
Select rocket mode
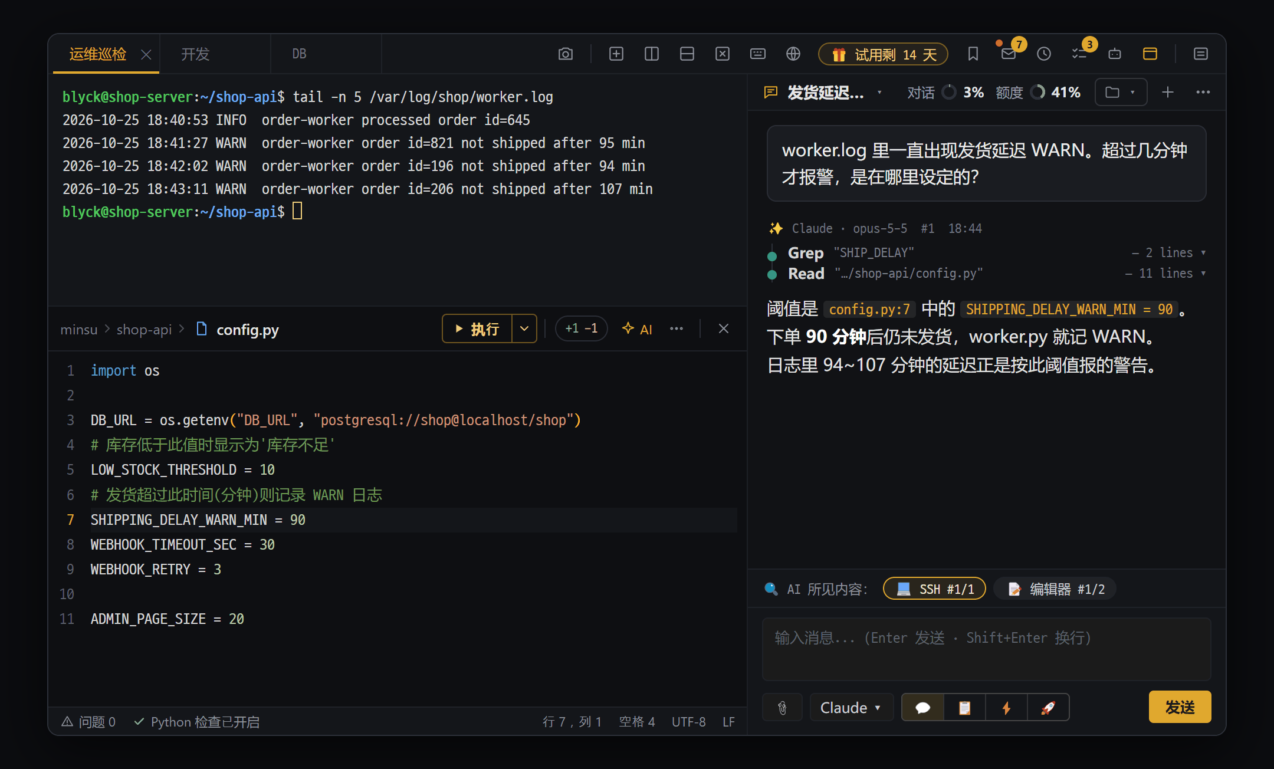[1048, 708]
